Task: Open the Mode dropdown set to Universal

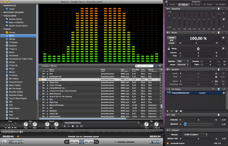Action: (x=182, y=64)
